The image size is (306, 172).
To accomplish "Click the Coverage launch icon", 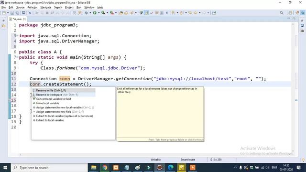I will tap(103, 13).
